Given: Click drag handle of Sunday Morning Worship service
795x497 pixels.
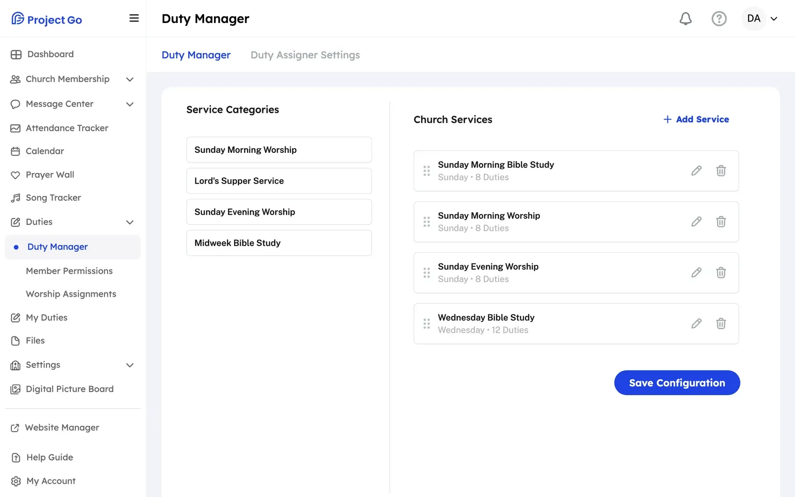Looking at the screenshot, I should [x=427, y=222].
